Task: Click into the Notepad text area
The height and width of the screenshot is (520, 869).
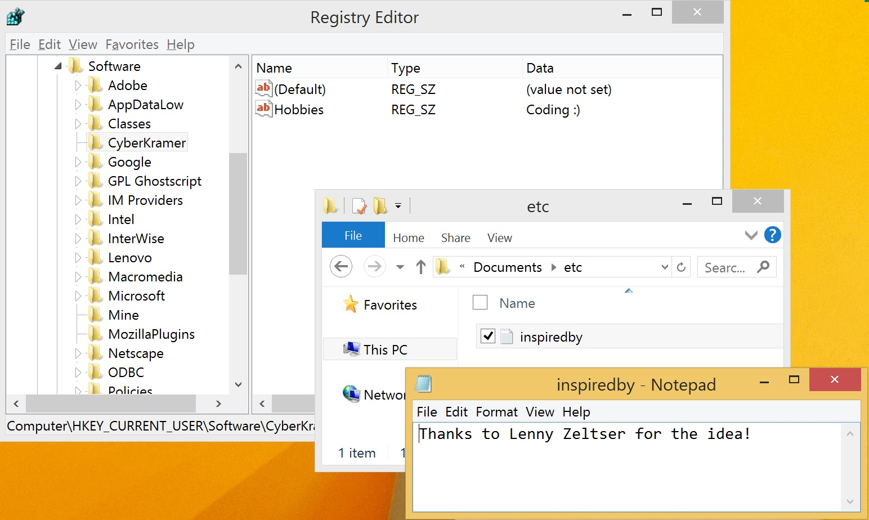Action: 627,467
